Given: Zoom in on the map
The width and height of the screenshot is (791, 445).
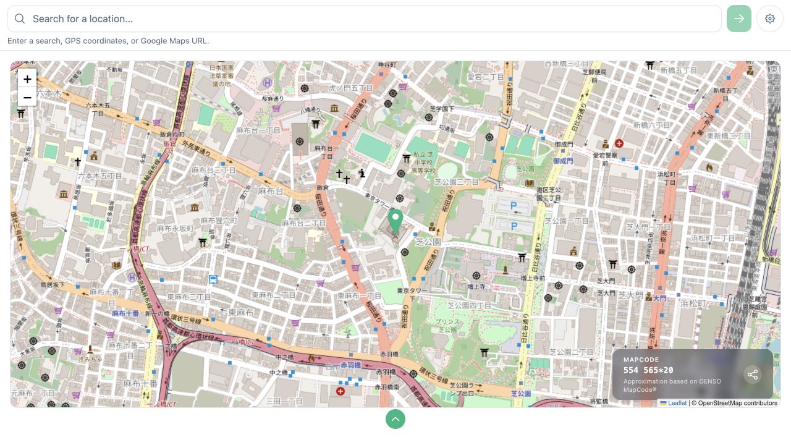Looking at the screenshot, I should point(27,79).
